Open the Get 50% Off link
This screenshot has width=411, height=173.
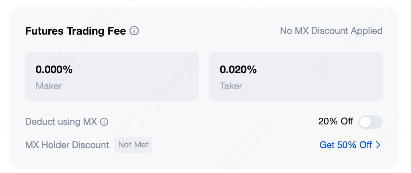346,145
